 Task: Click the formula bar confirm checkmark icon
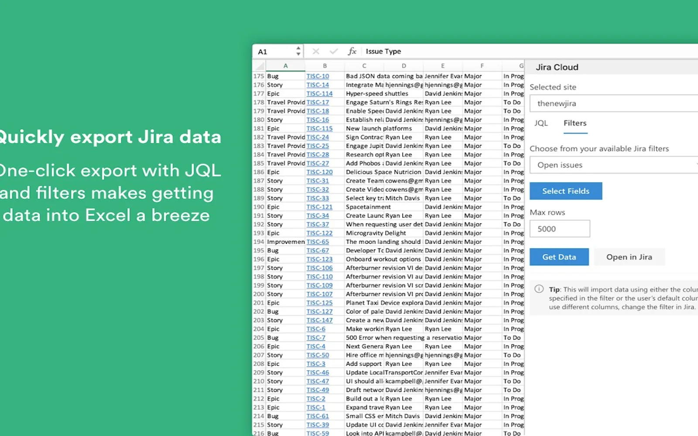click(x=334, y=51)
